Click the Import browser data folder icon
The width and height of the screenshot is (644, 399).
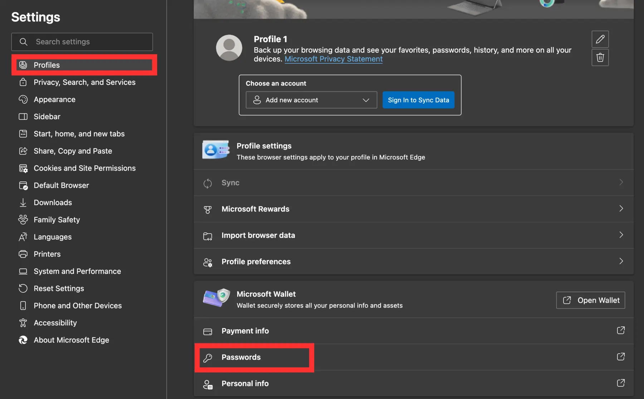point(208,236)
